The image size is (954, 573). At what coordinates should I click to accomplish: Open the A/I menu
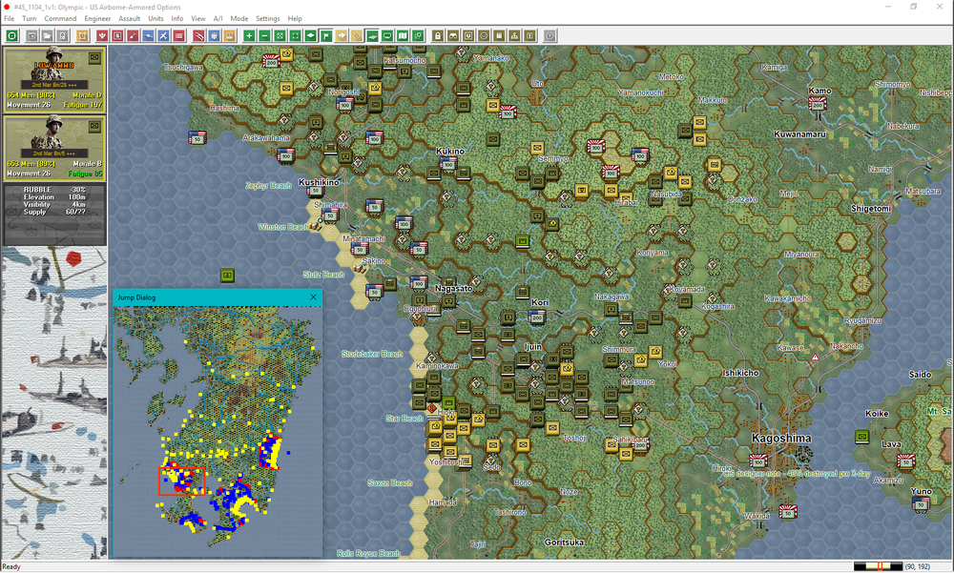[x=218, y=19]
